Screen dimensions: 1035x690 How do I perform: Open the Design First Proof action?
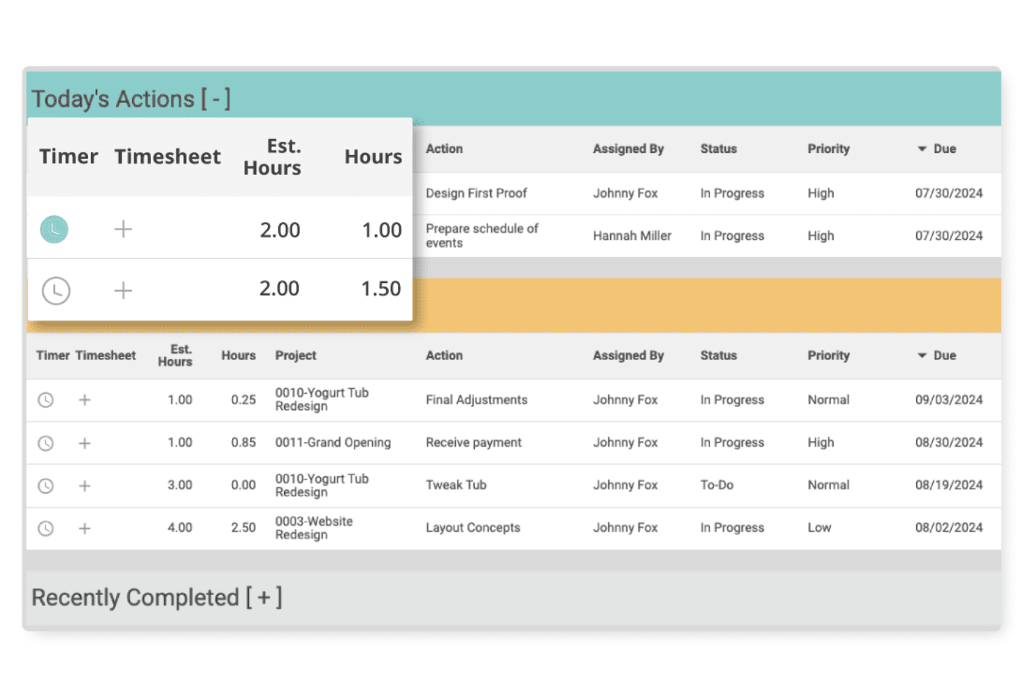click(x=476, y=194)
